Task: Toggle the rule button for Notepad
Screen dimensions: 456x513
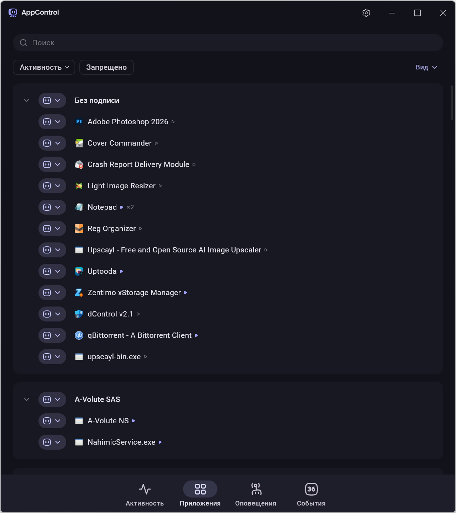Action: pos(47,207)
